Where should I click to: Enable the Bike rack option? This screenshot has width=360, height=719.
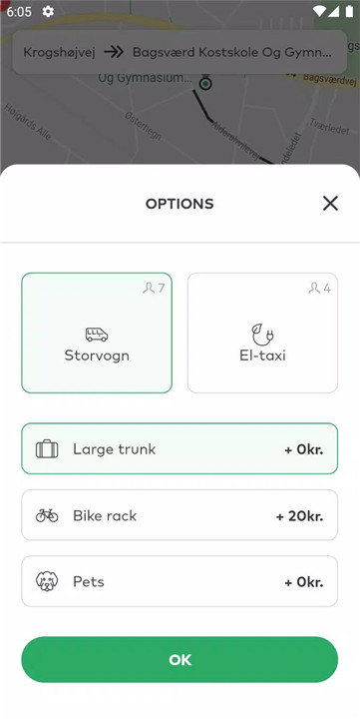[180, 515]
